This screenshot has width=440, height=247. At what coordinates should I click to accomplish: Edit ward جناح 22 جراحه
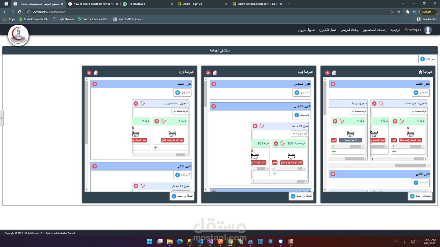pyautogui.click(x=262, y=126)
